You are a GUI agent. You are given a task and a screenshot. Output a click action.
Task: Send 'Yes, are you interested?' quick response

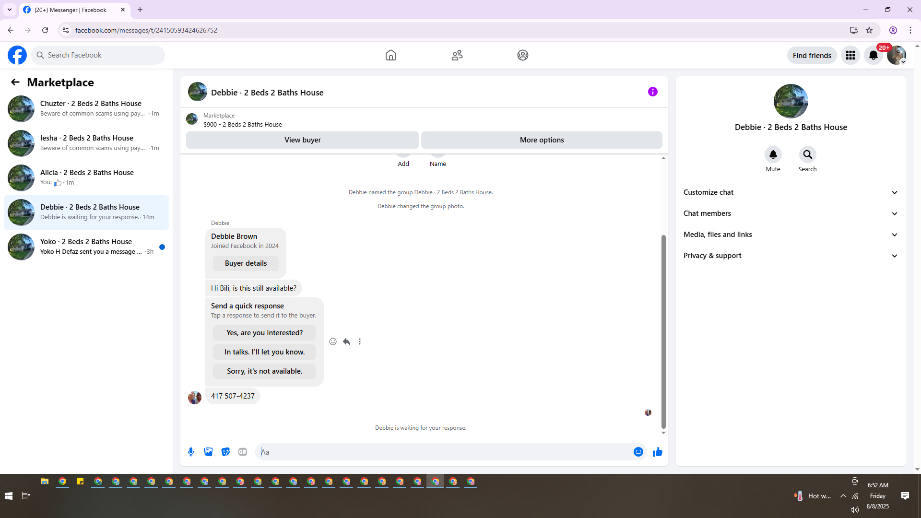point(264,333)
